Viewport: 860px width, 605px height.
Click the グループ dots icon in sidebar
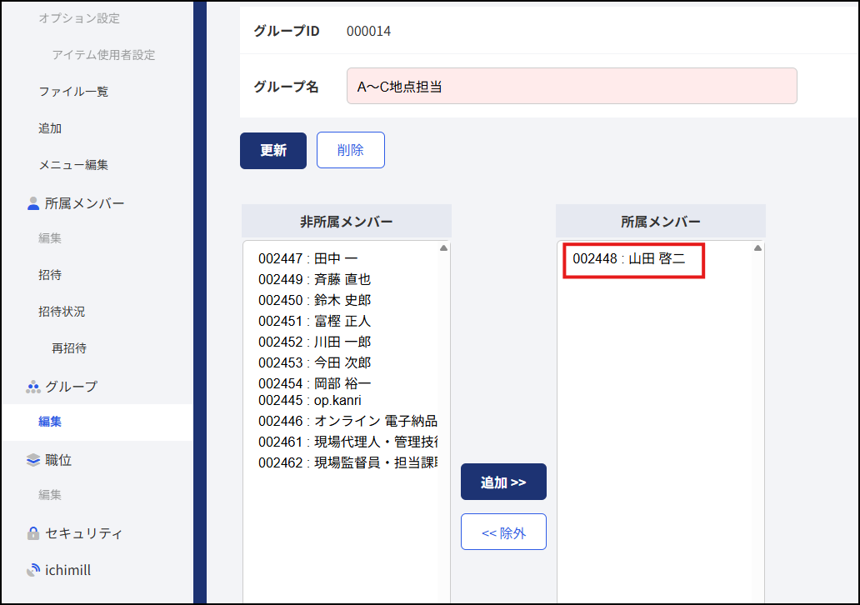32,387
